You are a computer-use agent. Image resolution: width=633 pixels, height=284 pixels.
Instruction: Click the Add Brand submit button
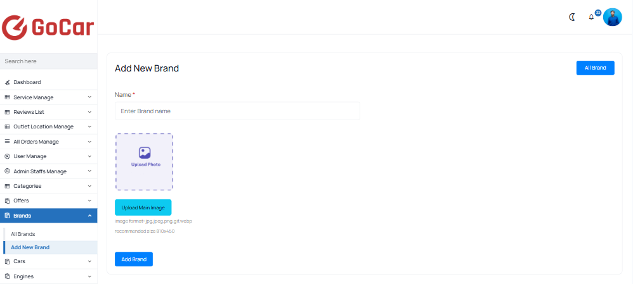click(x=134, y=259)
